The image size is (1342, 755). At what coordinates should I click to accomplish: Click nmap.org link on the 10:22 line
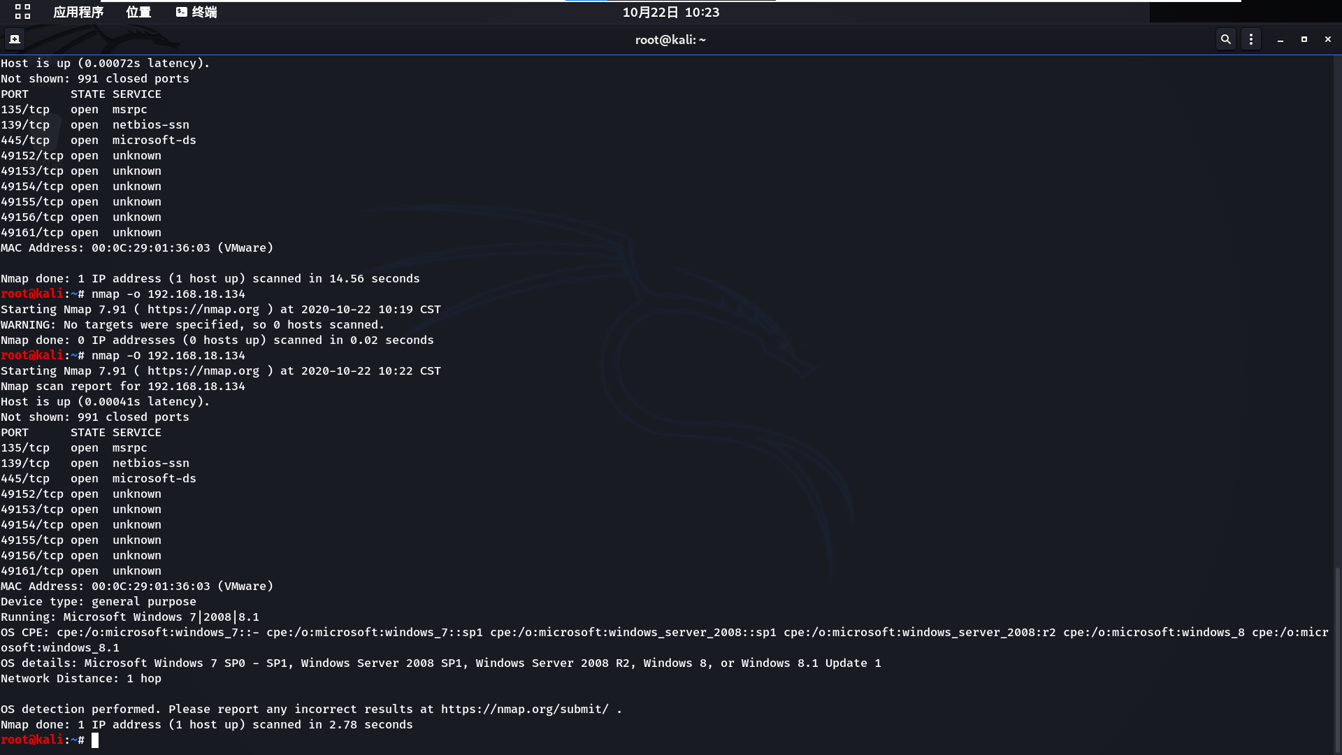click(x=203, y=371)
